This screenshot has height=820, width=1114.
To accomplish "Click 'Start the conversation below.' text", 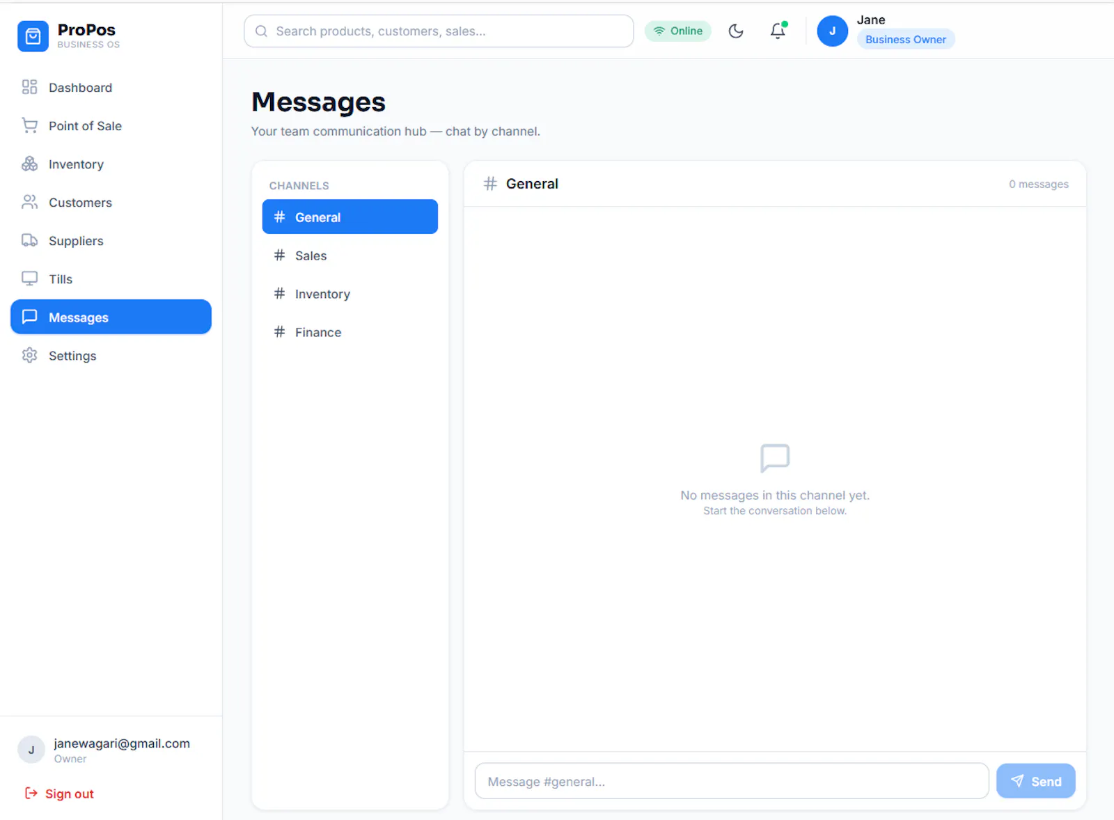I will [x=775, y=511].
